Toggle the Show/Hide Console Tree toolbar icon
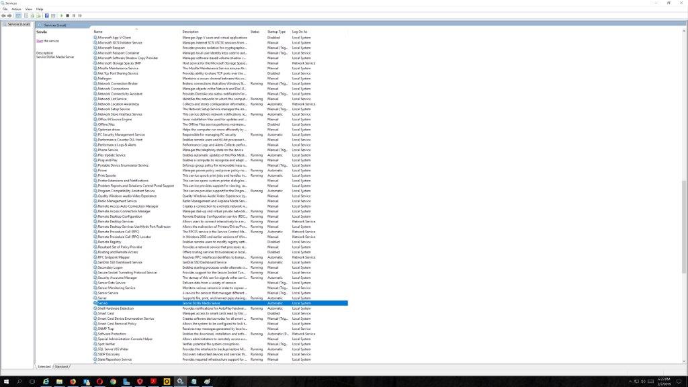The image size is (688, 387). (18, 16)
